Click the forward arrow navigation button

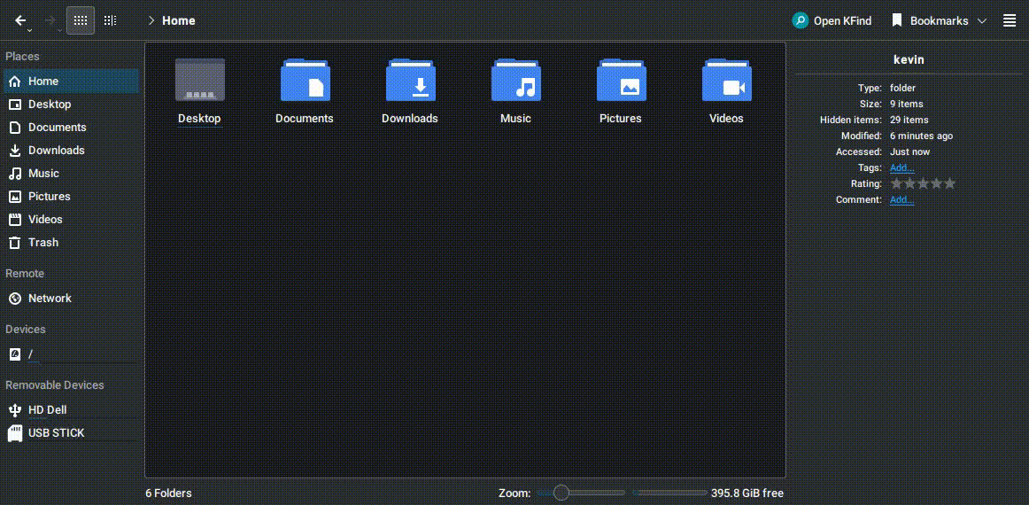pyautogui.click(x=50, y=20)
